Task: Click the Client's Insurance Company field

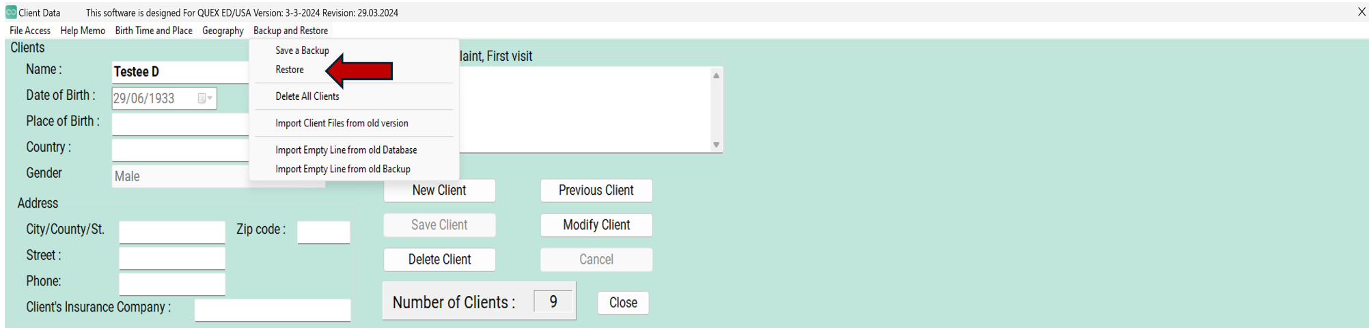Action: click(x=273, y=310)
